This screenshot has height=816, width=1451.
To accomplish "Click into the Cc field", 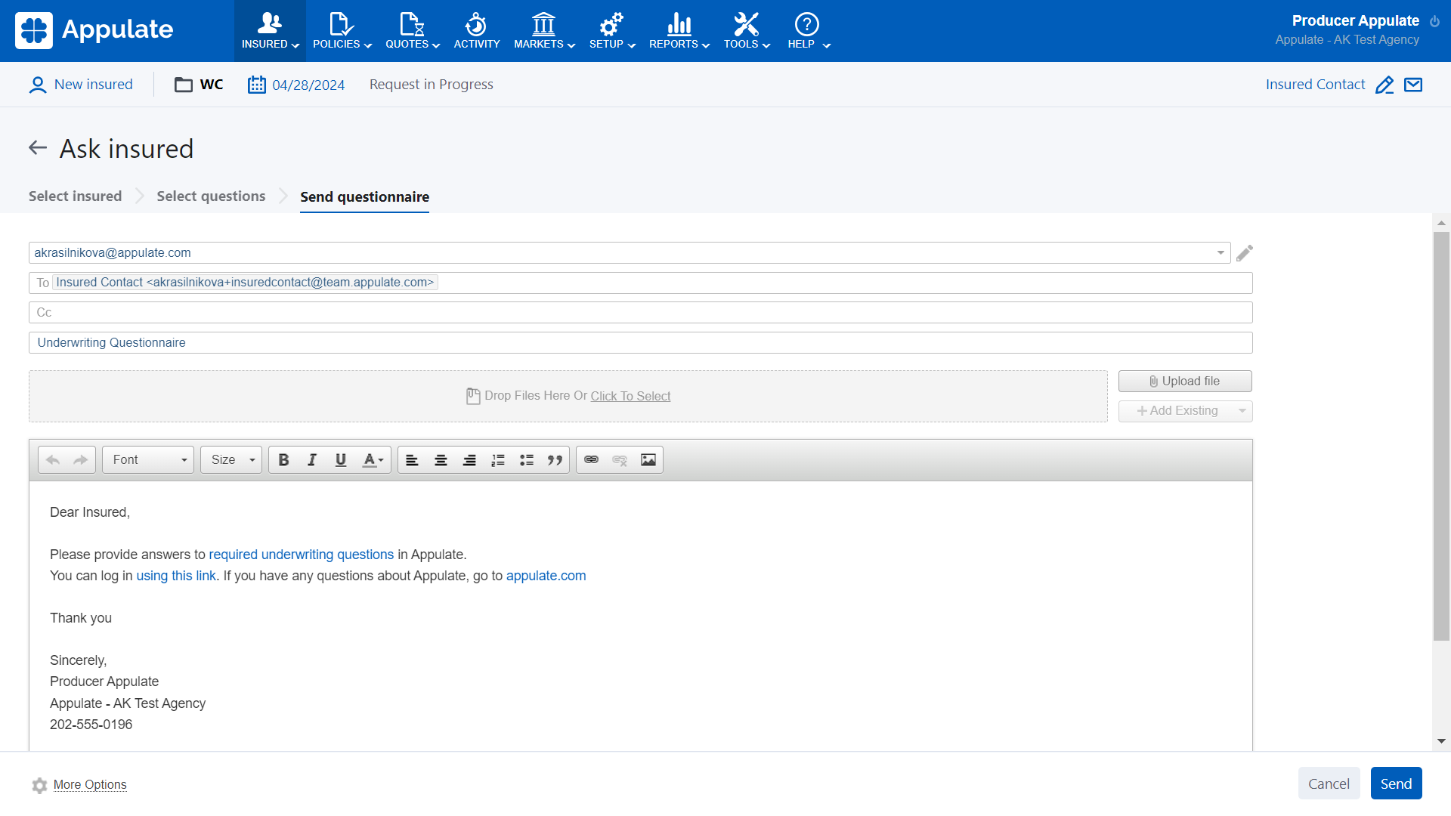I will tap(640, 313).
